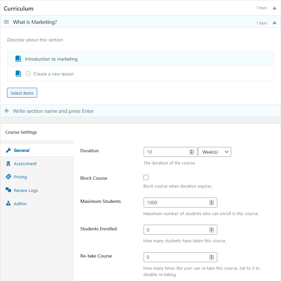Click the wrench icon beside General
The image size is (281, 281).
pos(8,150)
